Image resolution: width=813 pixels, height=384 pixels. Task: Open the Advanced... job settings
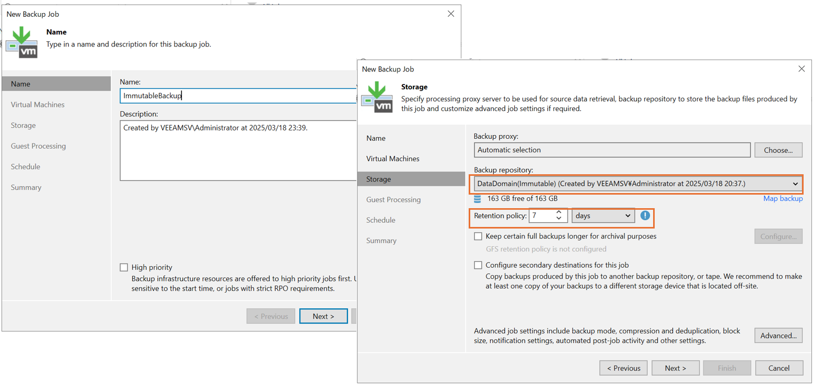[779, 335]
